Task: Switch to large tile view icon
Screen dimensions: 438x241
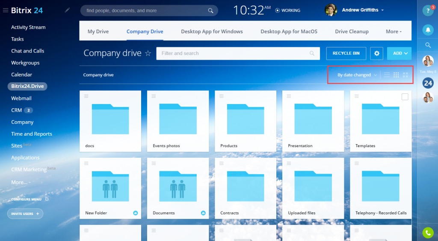Action: 405,75
